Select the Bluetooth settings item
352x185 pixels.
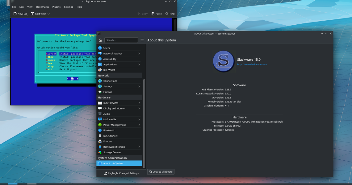click(109, 130)
